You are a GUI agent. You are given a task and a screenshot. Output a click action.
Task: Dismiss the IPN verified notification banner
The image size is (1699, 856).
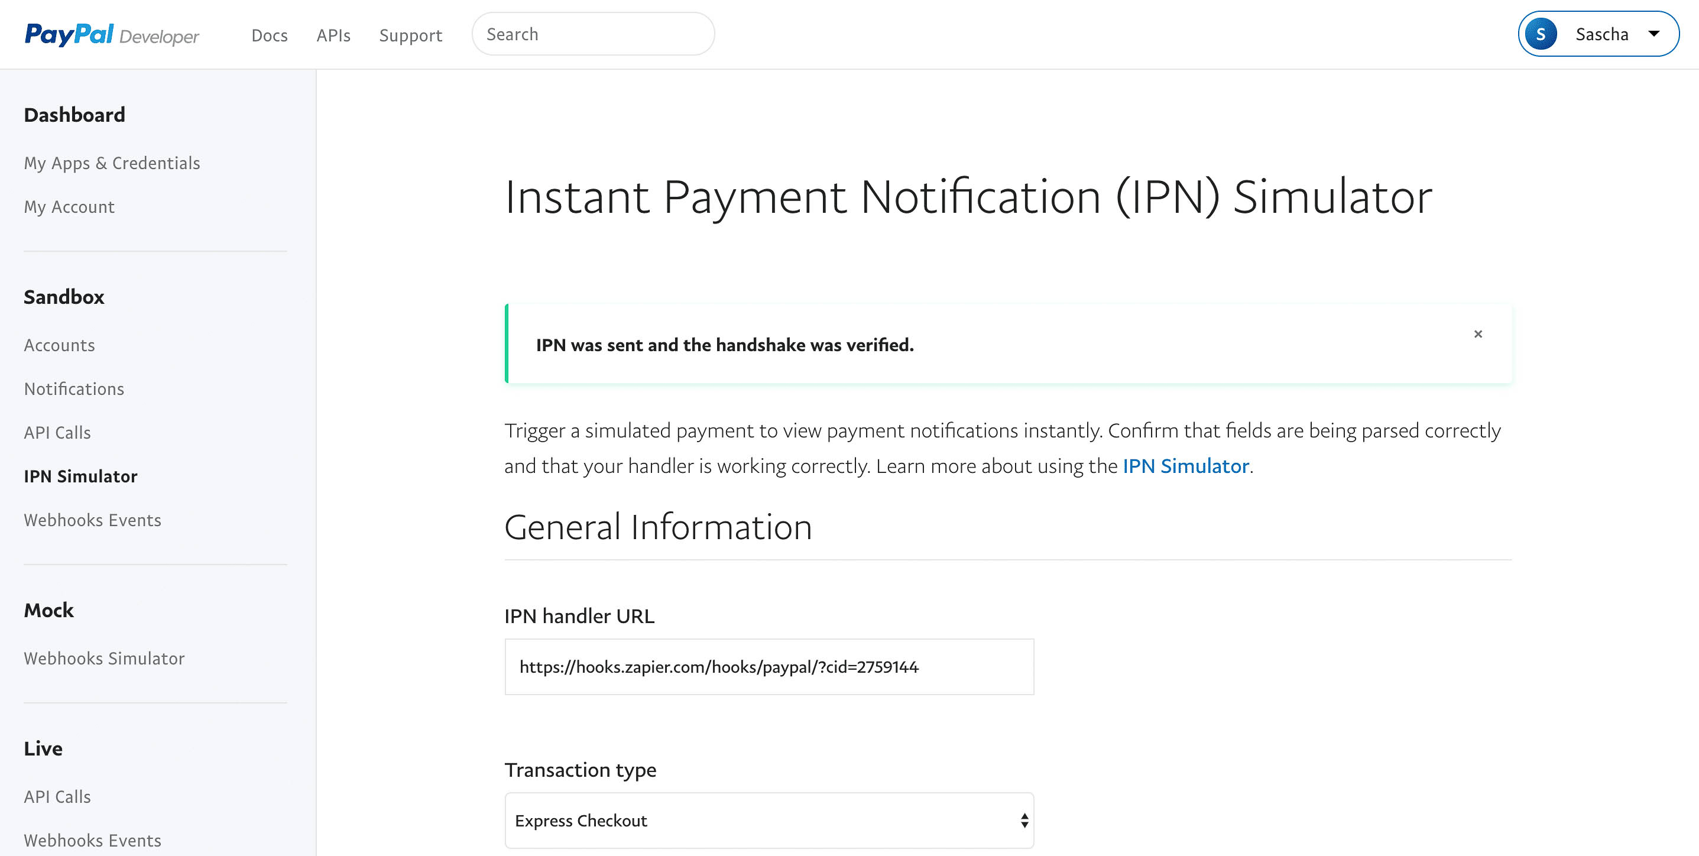[x=1478, y=333]
